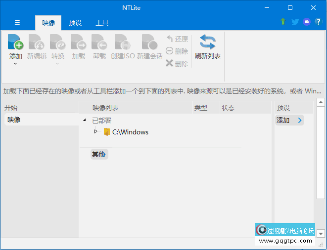Click the green update arrow icon

(283, 22)
